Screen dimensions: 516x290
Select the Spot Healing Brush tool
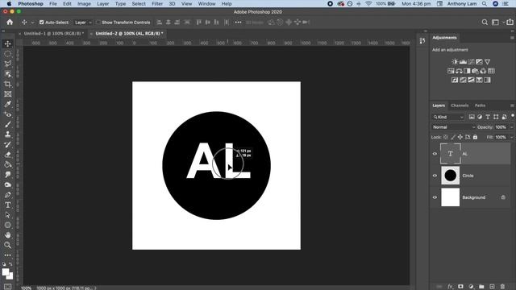[x=7, y=114]
